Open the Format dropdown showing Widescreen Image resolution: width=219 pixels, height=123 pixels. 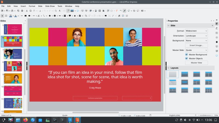[196, 31]
